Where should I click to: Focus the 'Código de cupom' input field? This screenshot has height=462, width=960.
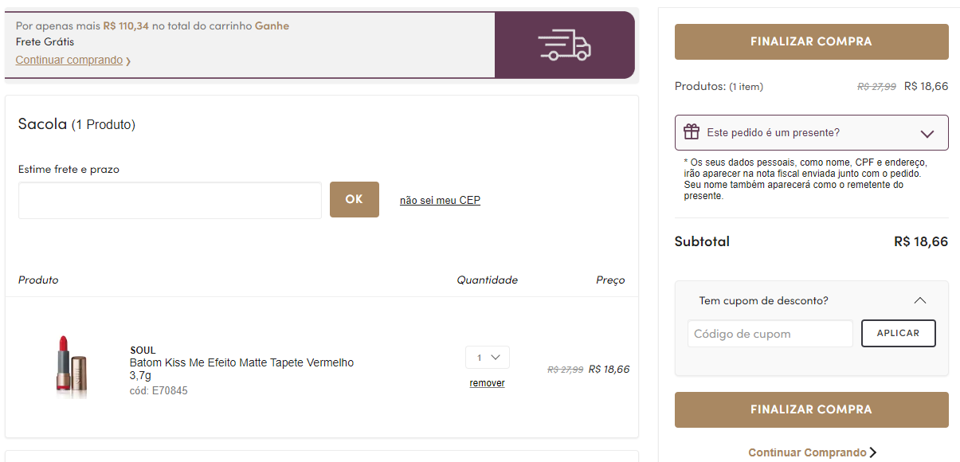pos(770,334)
